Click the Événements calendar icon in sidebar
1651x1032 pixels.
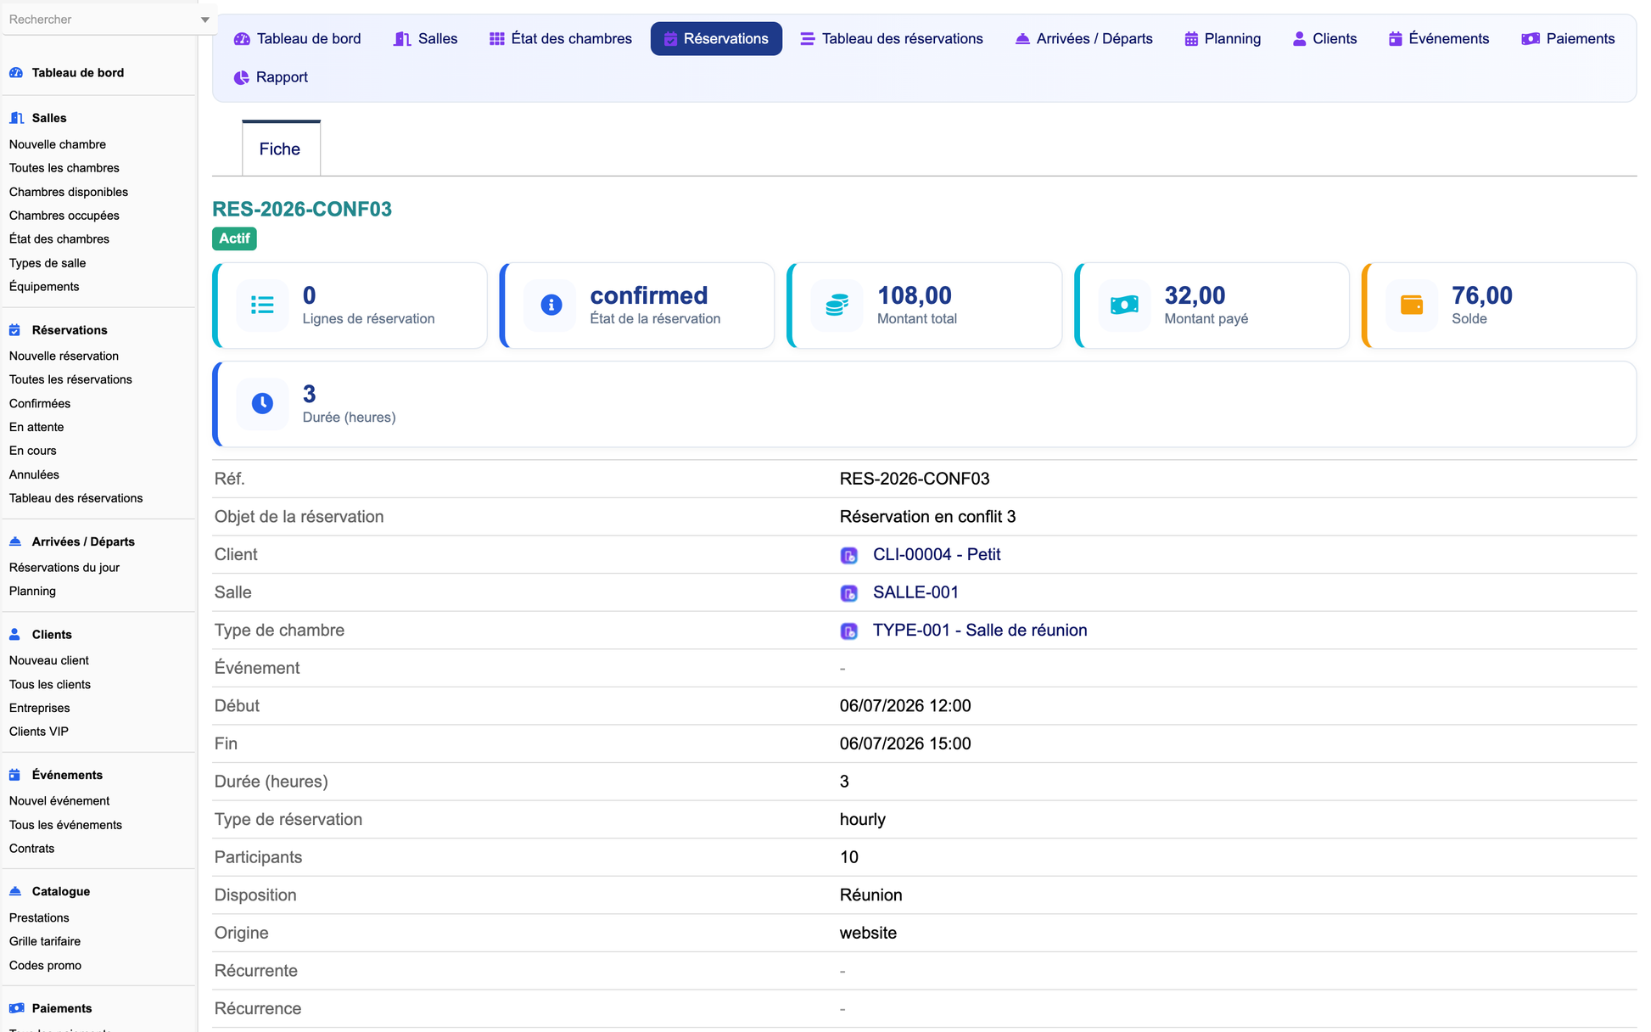coord(15,775)
